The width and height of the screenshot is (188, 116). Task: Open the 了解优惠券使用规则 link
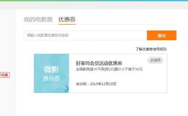151,49
